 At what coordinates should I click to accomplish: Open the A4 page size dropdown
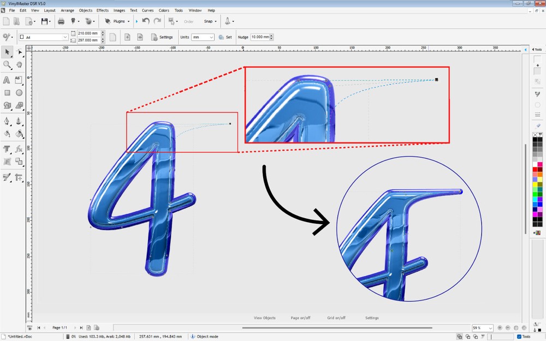point(64,37)
